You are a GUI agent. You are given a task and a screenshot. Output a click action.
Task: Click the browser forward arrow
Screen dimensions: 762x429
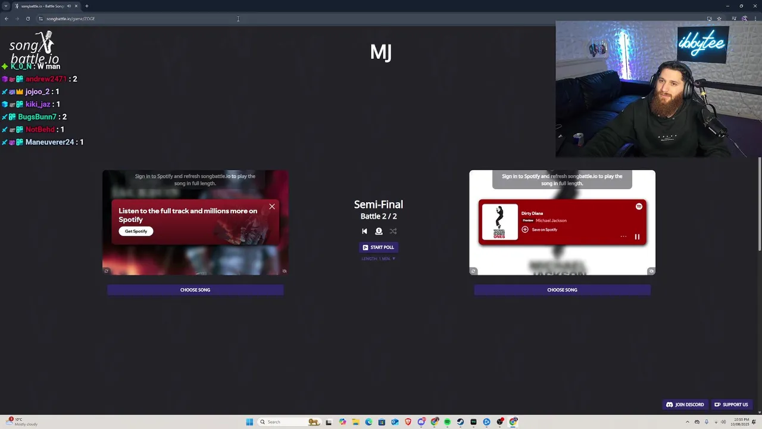(x=17, y=18)
